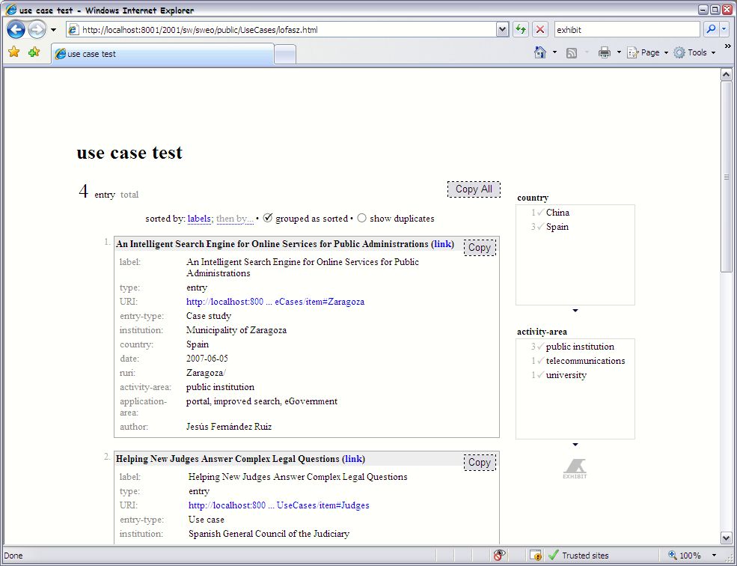This screenshot has height=566, width=737.
Task: Click the Copy All button
Action: pos(474,189)
